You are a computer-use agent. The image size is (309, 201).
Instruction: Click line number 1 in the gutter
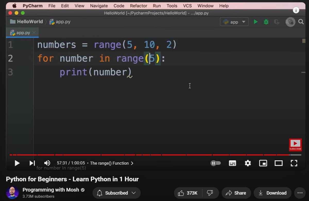pos(10,45)
